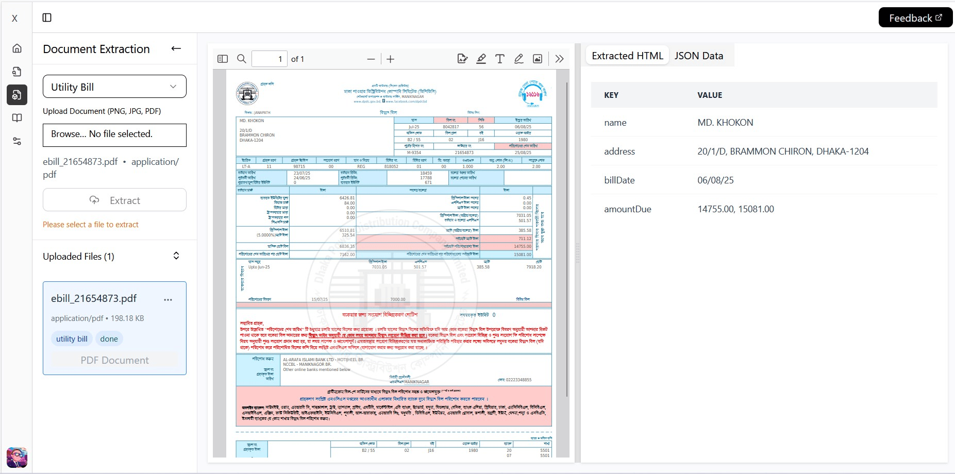The image size is (955, 474).
Task: Click the PDF page number field
Action: [x=269, y=59]
